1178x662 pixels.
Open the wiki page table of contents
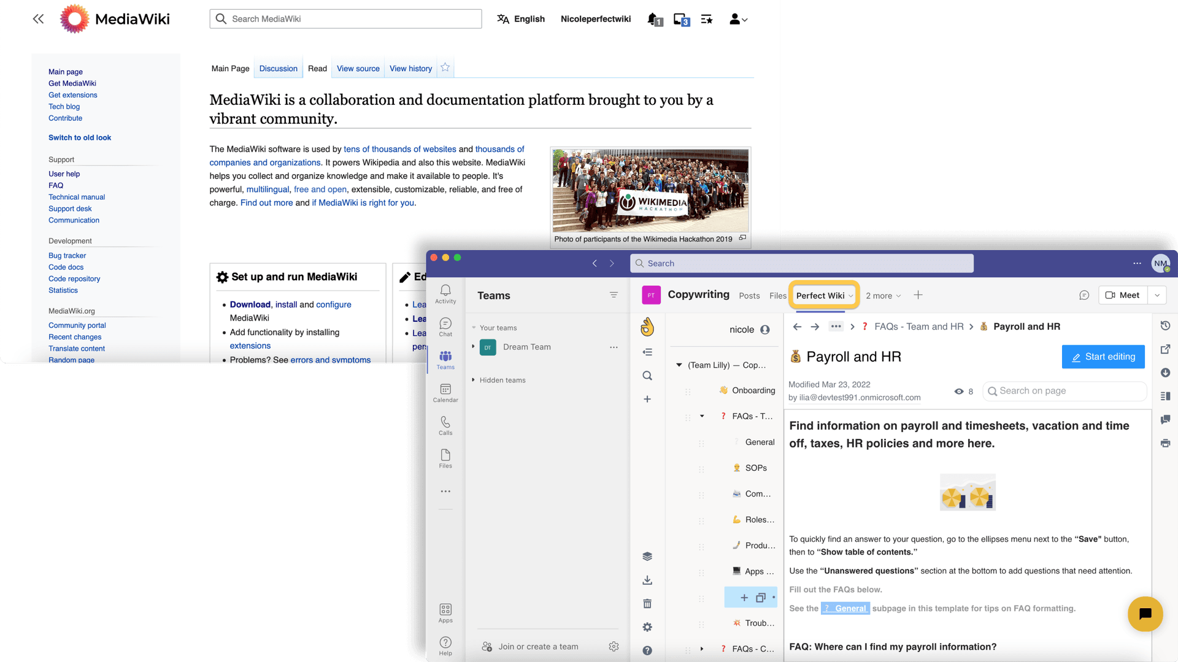pos(1165,396)
